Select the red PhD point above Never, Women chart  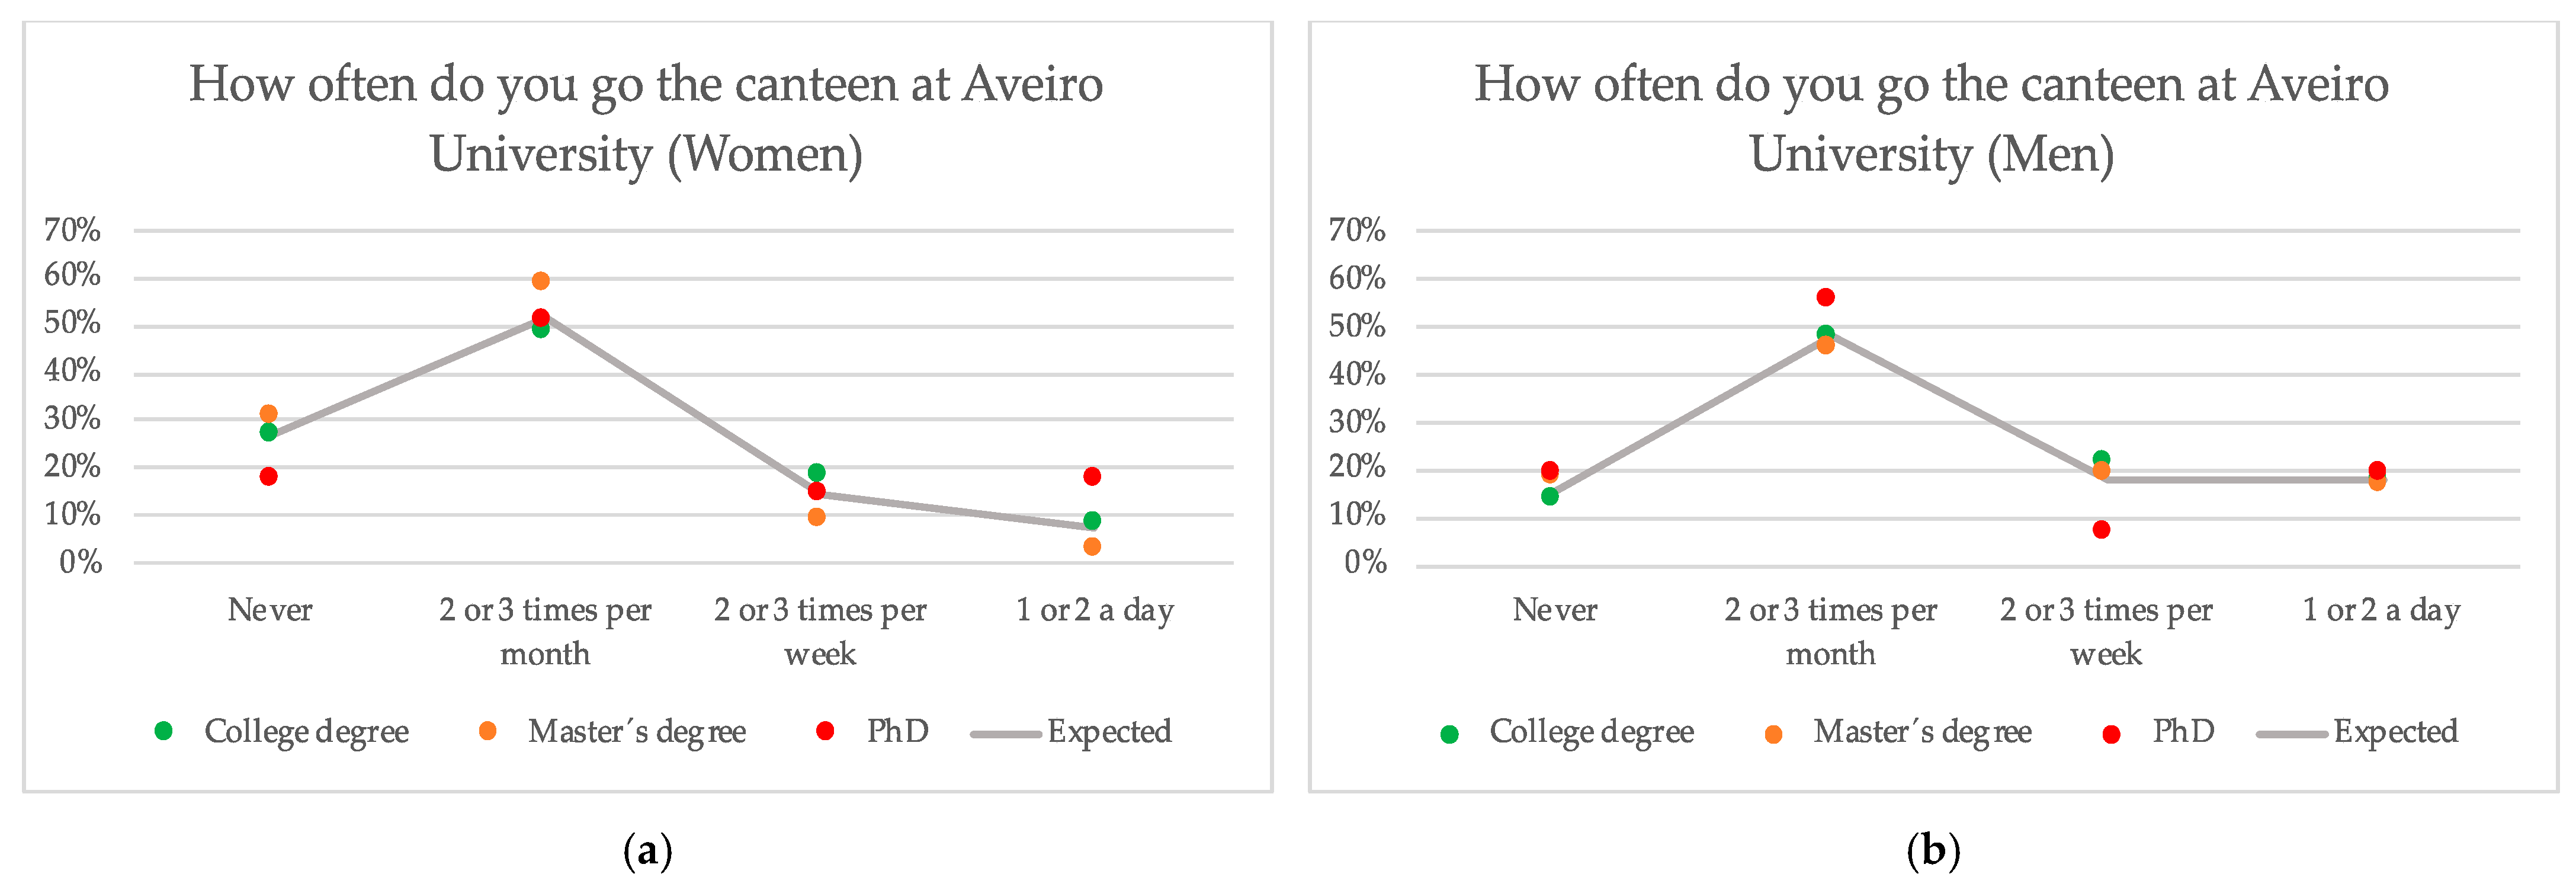[x=269, y=476]
